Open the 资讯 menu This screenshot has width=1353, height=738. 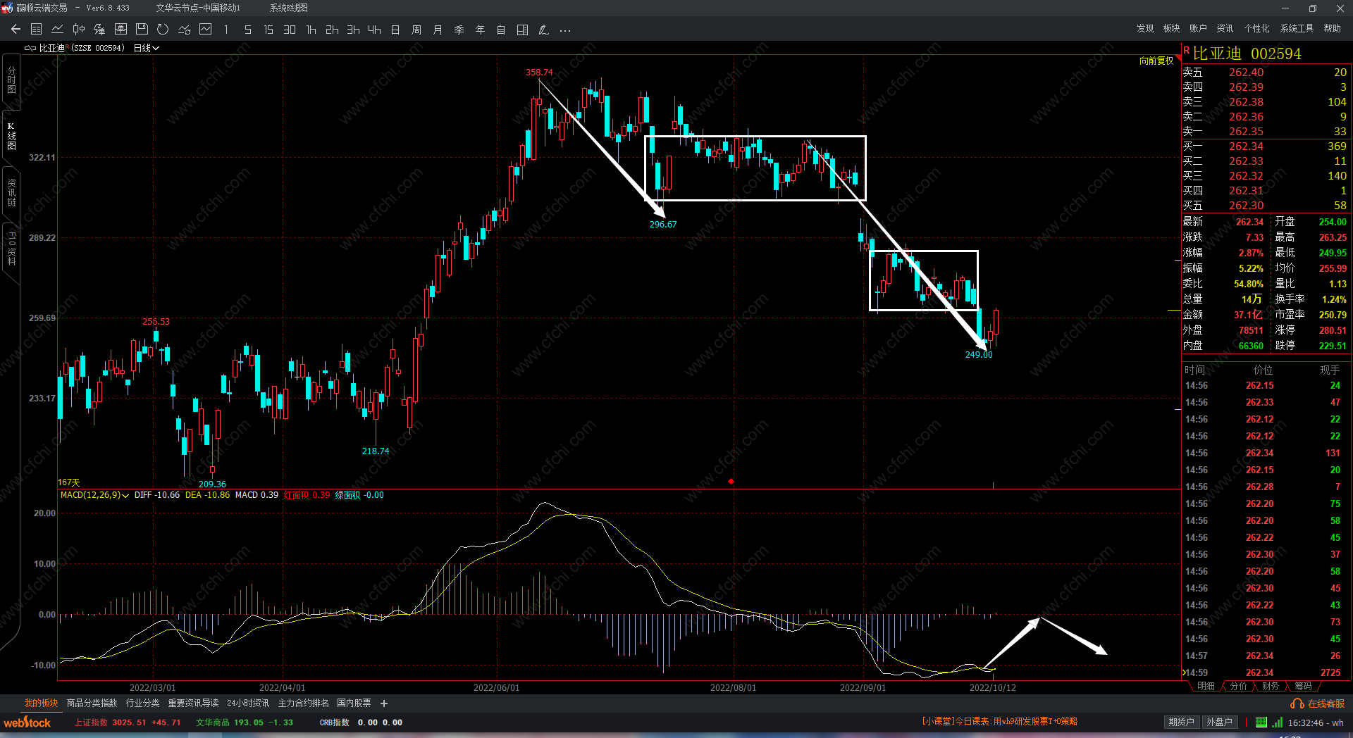1225,29
